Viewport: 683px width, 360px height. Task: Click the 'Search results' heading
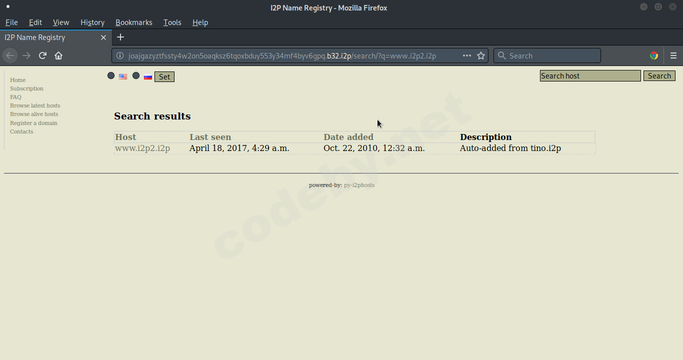coord(152,116)
